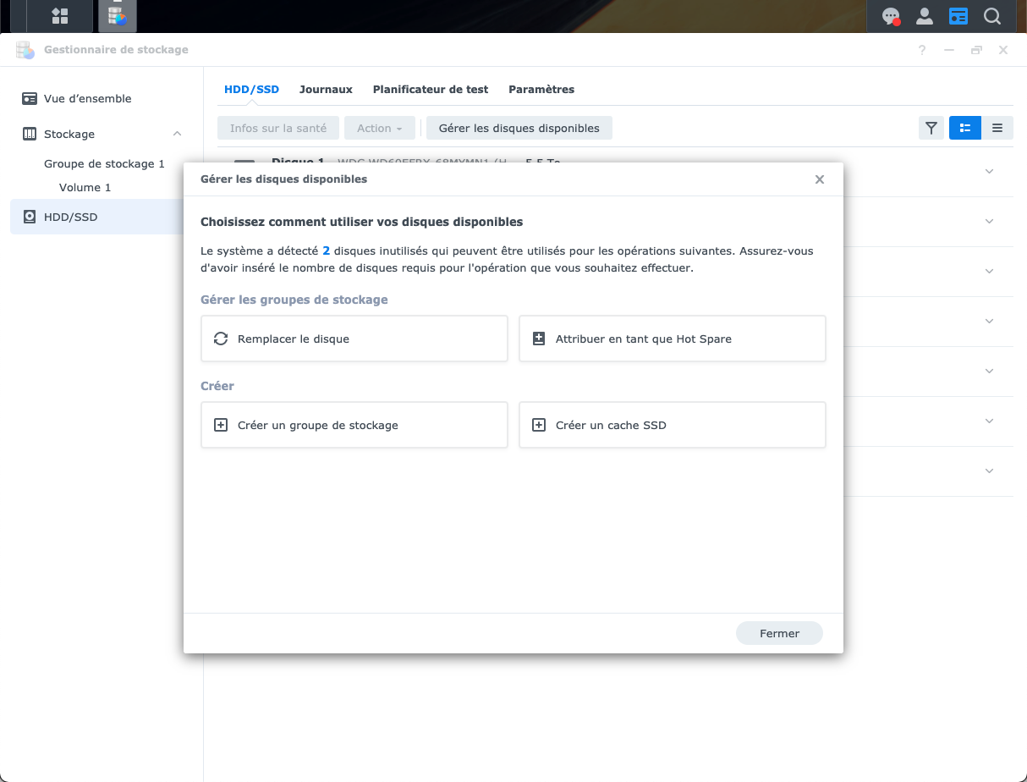Open the help question mark icon

tap(922, 50)
